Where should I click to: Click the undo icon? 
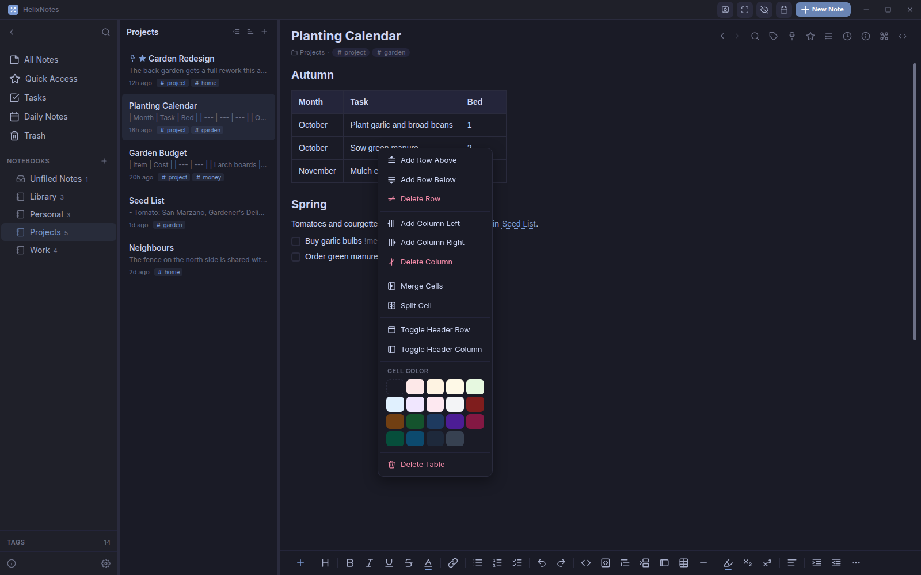[x=542, y=563]
